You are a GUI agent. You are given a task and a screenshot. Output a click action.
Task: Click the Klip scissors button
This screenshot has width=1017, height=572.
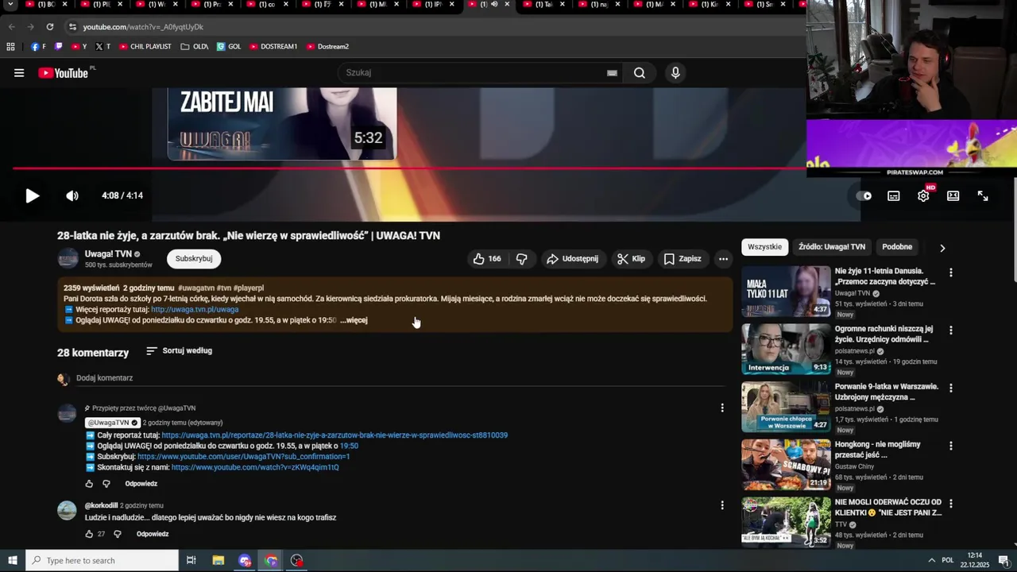click(x=631, y=259)
